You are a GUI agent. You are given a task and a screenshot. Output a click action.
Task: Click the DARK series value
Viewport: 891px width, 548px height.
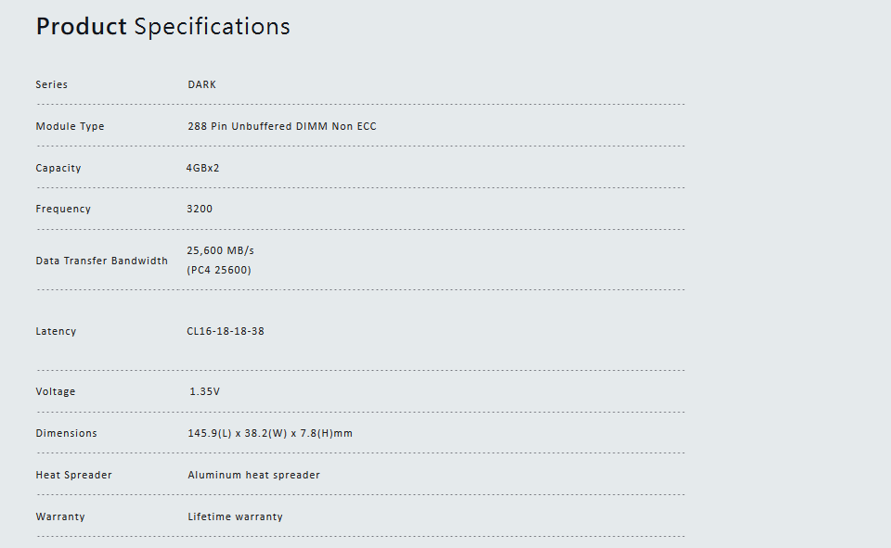pos(201,84)
